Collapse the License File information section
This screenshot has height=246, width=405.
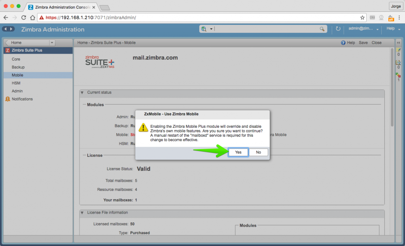pos(82,213)
